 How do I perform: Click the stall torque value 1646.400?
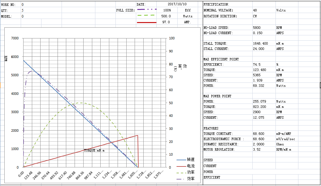click(x=260, y=44)
